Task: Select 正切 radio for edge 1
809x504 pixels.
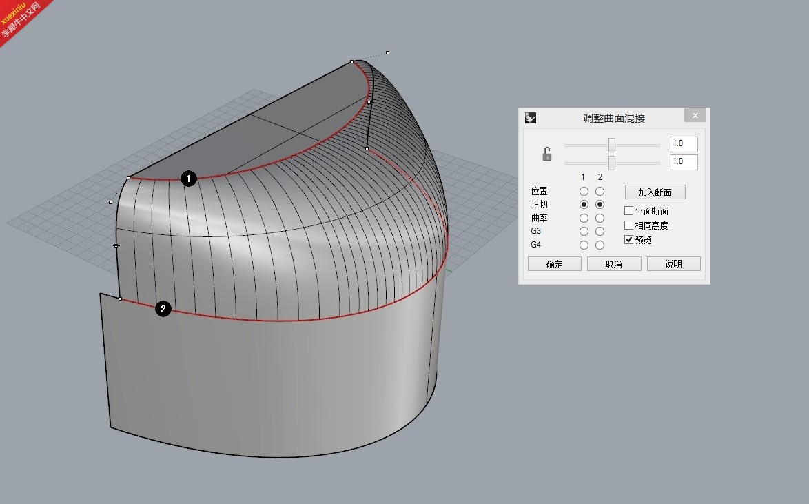Action: pos(584,205)
